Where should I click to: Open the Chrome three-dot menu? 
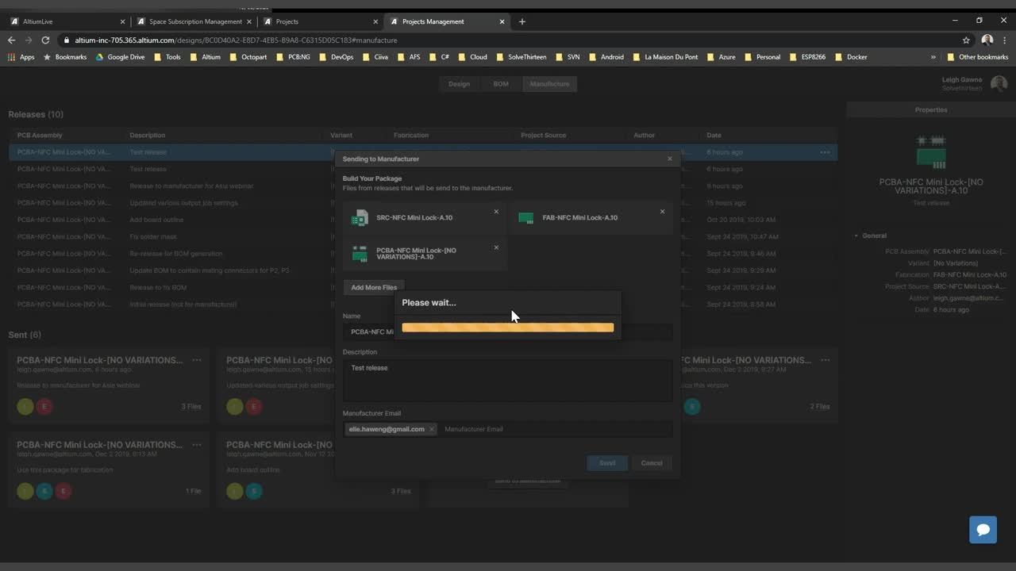pos(1005,40)
